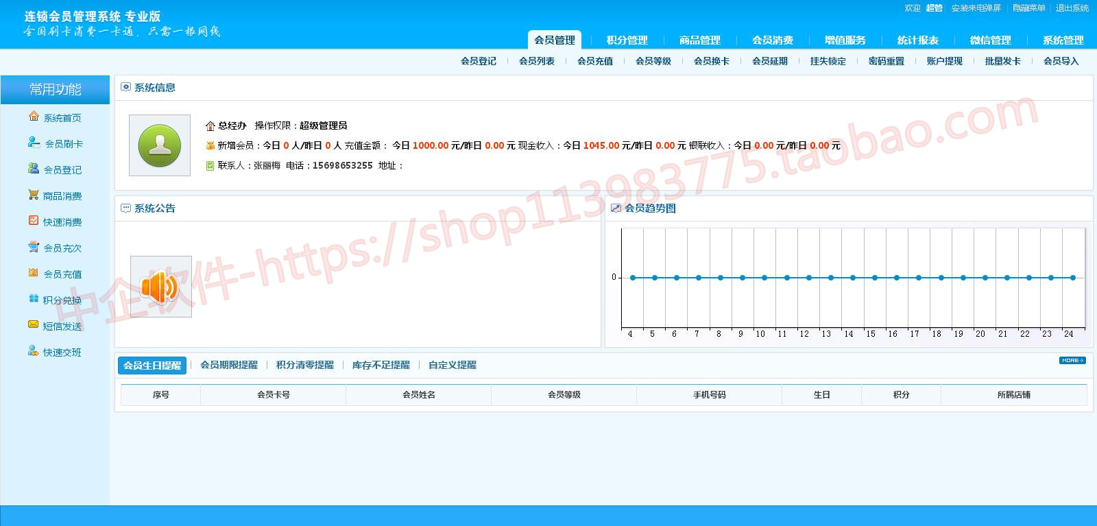Switch to the 会员管理 main tab

click(555, 40)
